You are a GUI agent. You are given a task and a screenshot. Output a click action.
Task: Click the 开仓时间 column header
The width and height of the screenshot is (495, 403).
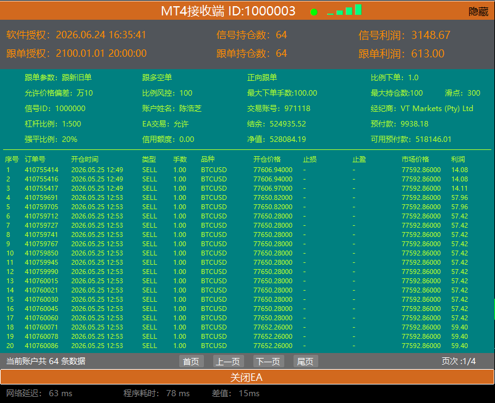85,159
